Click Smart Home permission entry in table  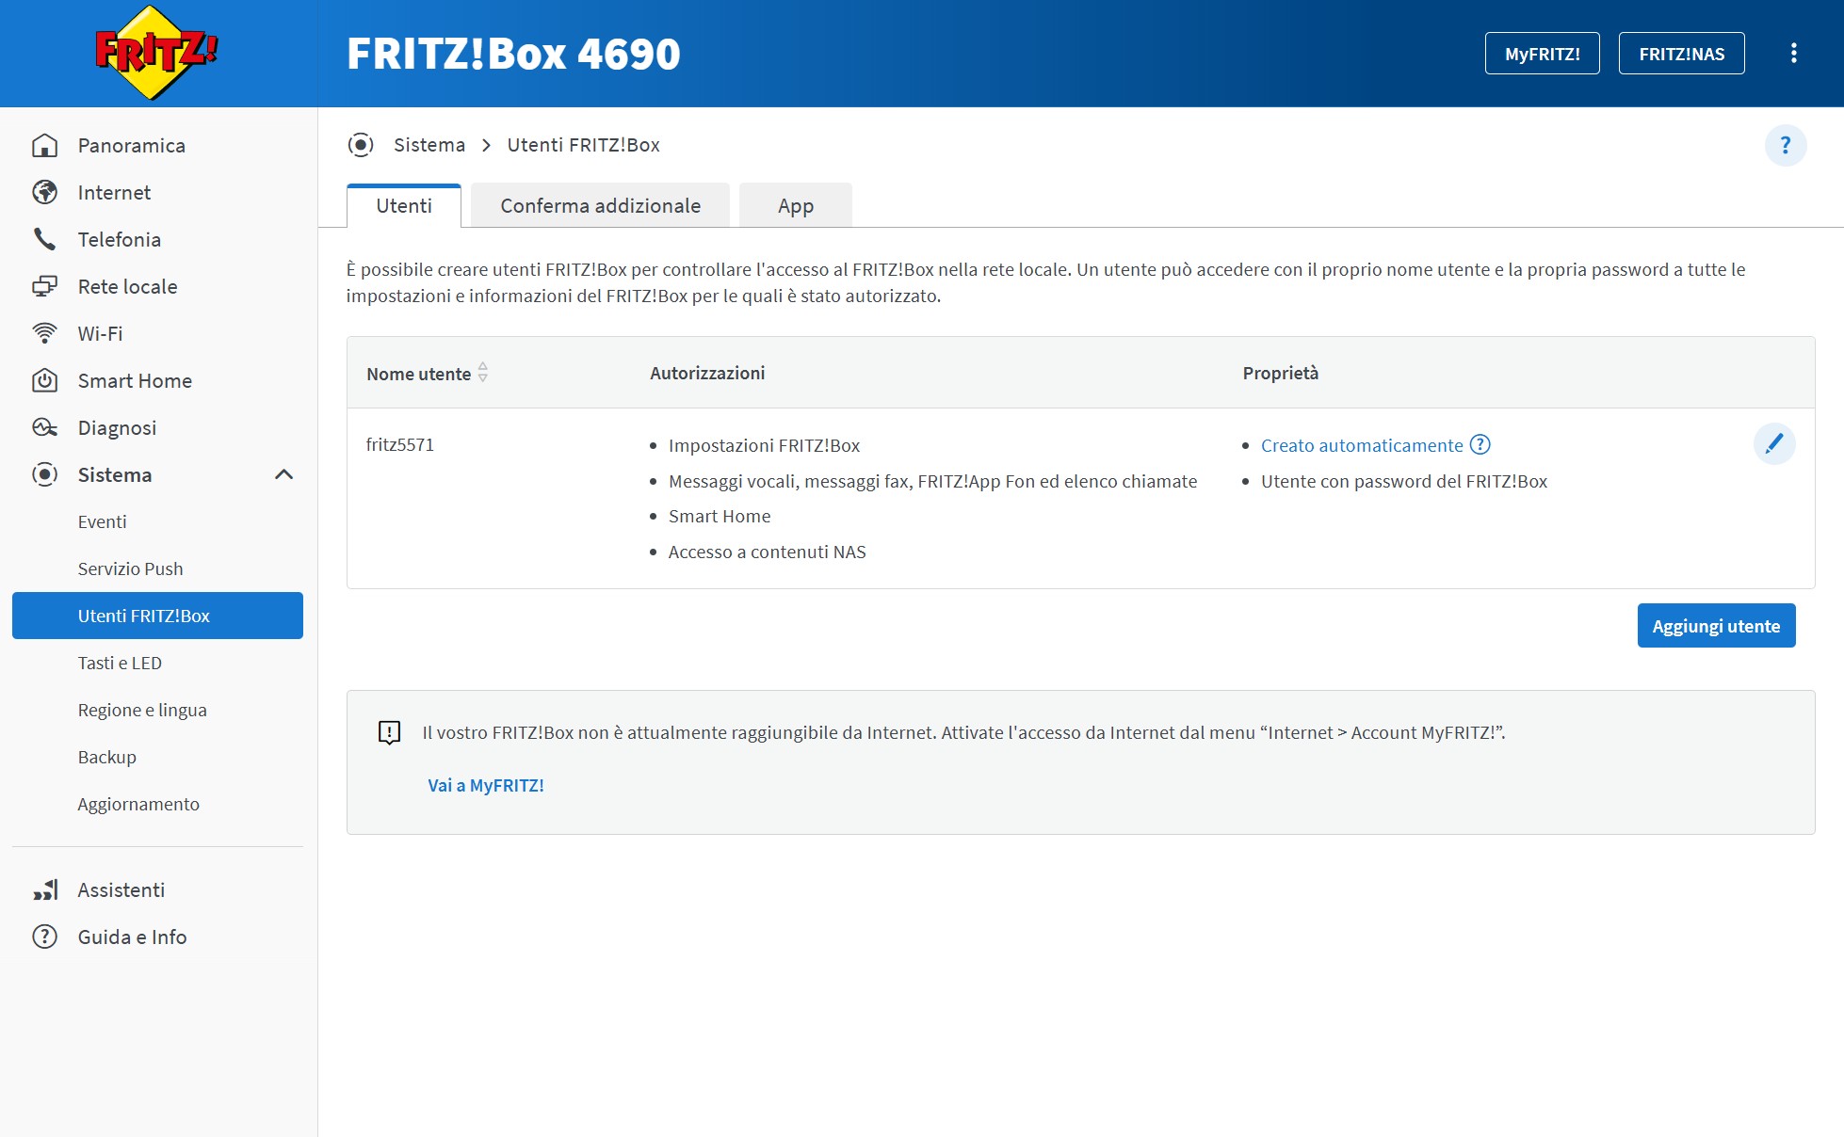click(x=720, y=516)
